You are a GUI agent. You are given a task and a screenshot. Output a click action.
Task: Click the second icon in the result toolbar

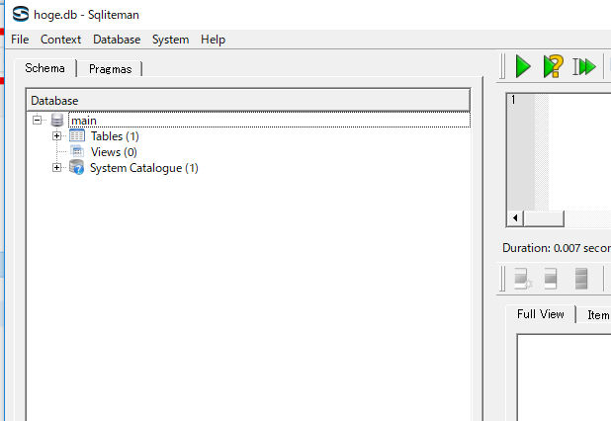pyautogui.click(x=551, y=280)
